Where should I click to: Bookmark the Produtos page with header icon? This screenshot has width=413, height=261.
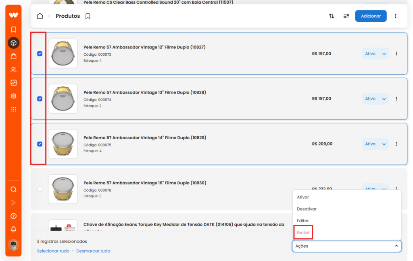coord(88,16)
